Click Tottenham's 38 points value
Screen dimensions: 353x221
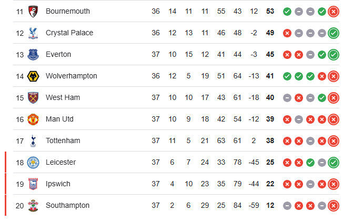tap(270, 140)
